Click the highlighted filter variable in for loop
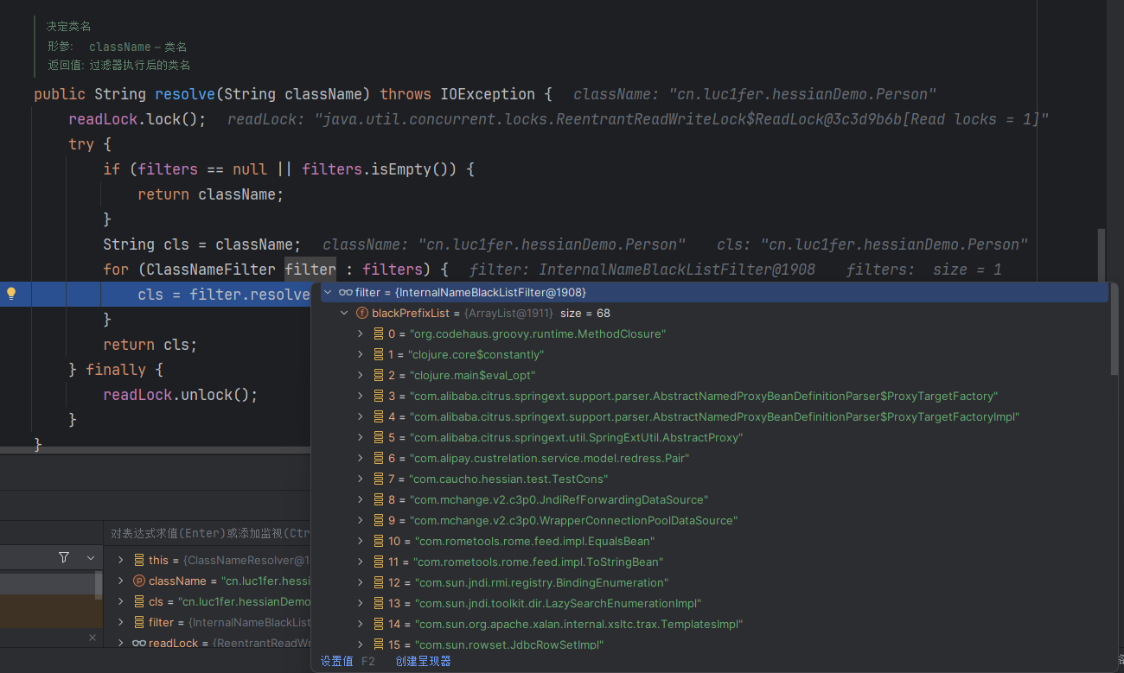The height and width of the screenshot is (673, 1124). tap(310, 269)
